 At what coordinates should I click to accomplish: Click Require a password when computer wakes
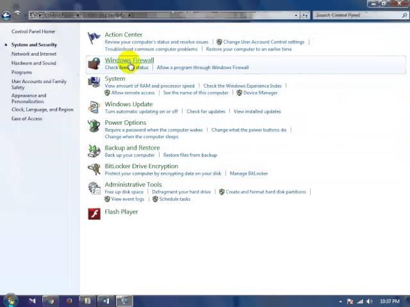[x=154, y=130]
